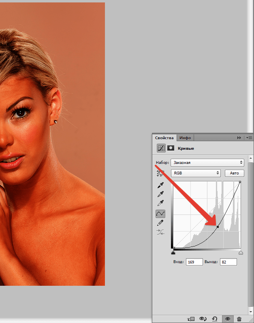Switch to the Свойства tab
The image size is (254, 323).
pos(164,138)
